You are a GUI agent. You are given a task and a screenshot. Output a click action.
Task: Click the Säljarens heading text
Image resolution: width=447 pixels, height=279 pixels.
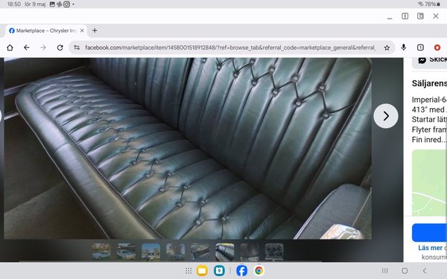pos(429,83)
